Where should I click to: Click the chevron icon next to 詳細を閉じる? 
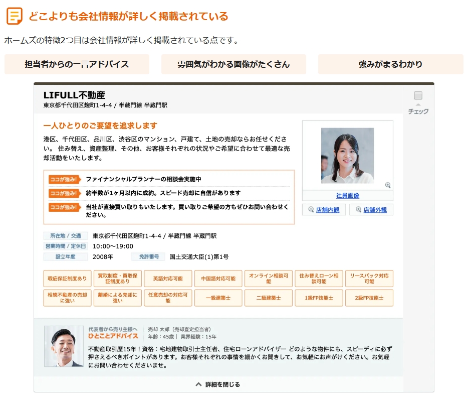click(x=198, y=384)
